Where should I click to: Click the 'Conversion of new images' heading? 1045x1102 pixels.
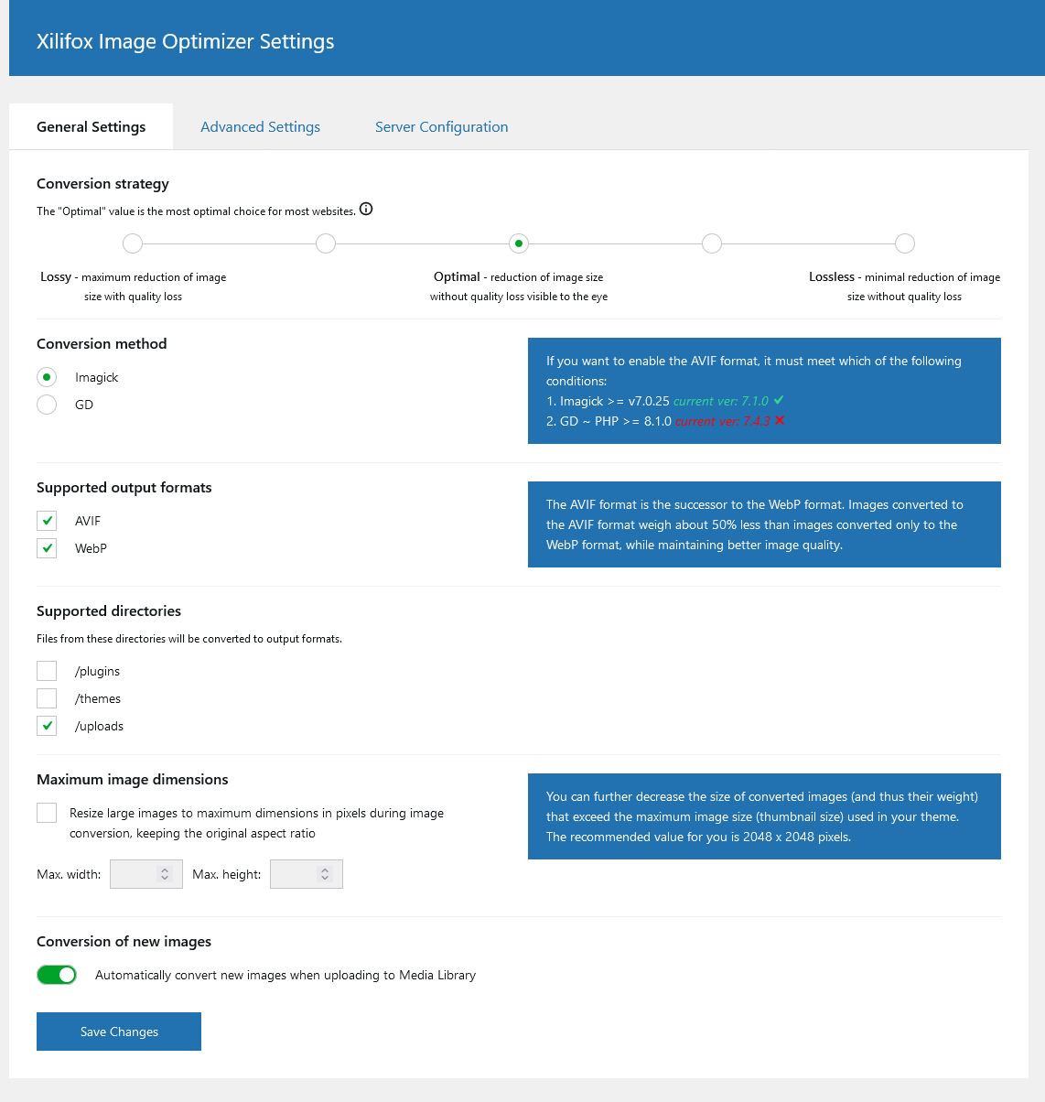coord(124,941)
